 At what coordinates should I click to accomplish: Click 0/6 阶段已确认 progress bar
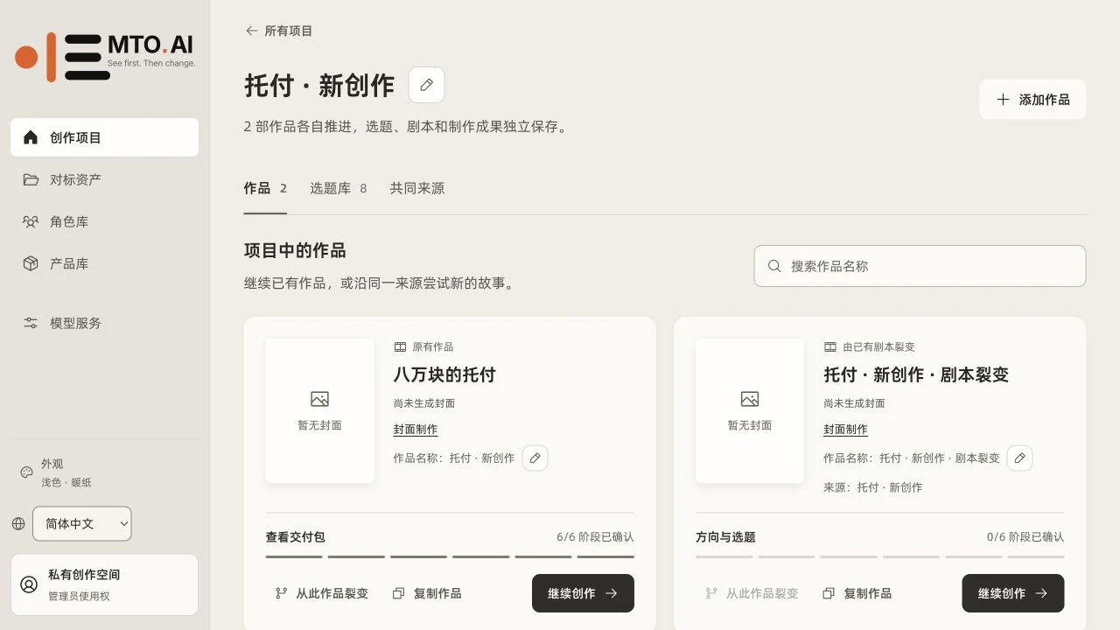(880, 556)
